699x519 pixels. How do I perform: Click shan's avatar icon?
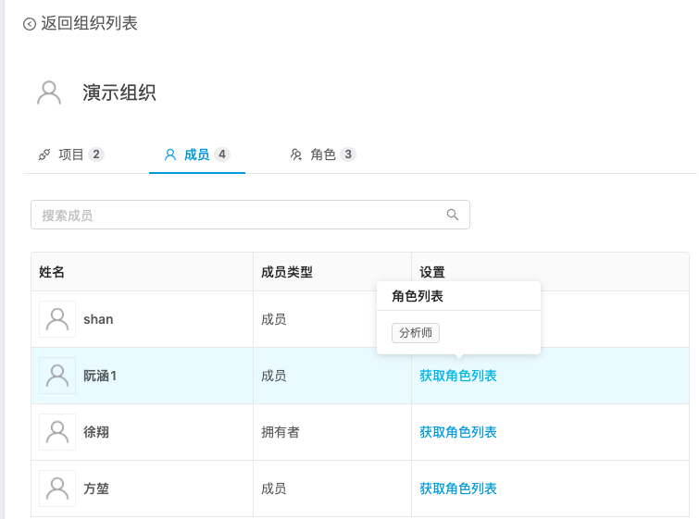coord(57,319)
